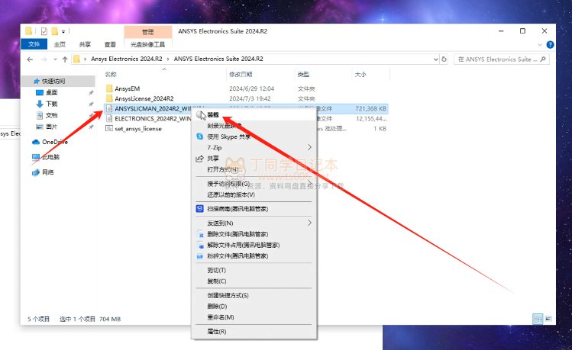Click 快速访问 in navigation pane
The height and width of the screenshot is (350, 572).
[x=53, y=81]
